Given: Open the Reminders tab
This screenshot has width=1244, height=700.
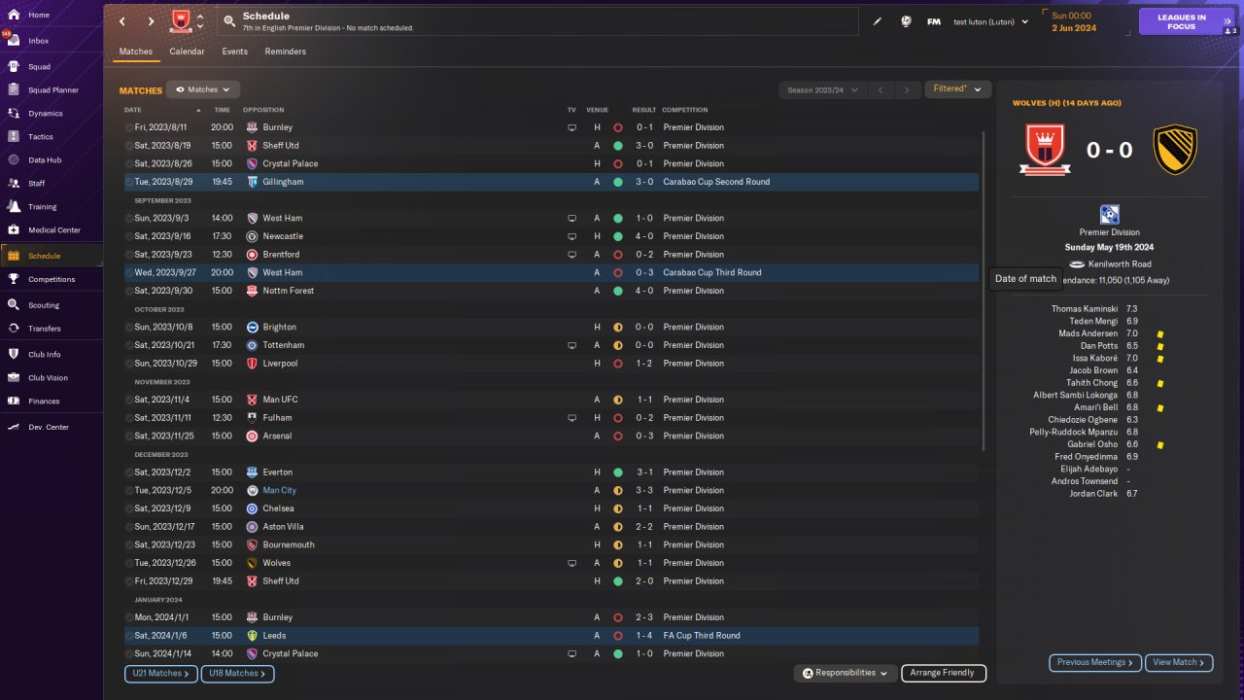Looking at the screenshot, I should pyautogui.click(x=285, y=52).
